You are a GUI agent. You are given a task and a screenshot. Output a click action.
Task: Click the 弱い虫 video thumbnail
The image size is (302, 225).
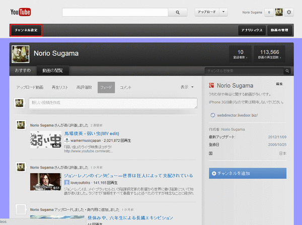pos(46,139)
